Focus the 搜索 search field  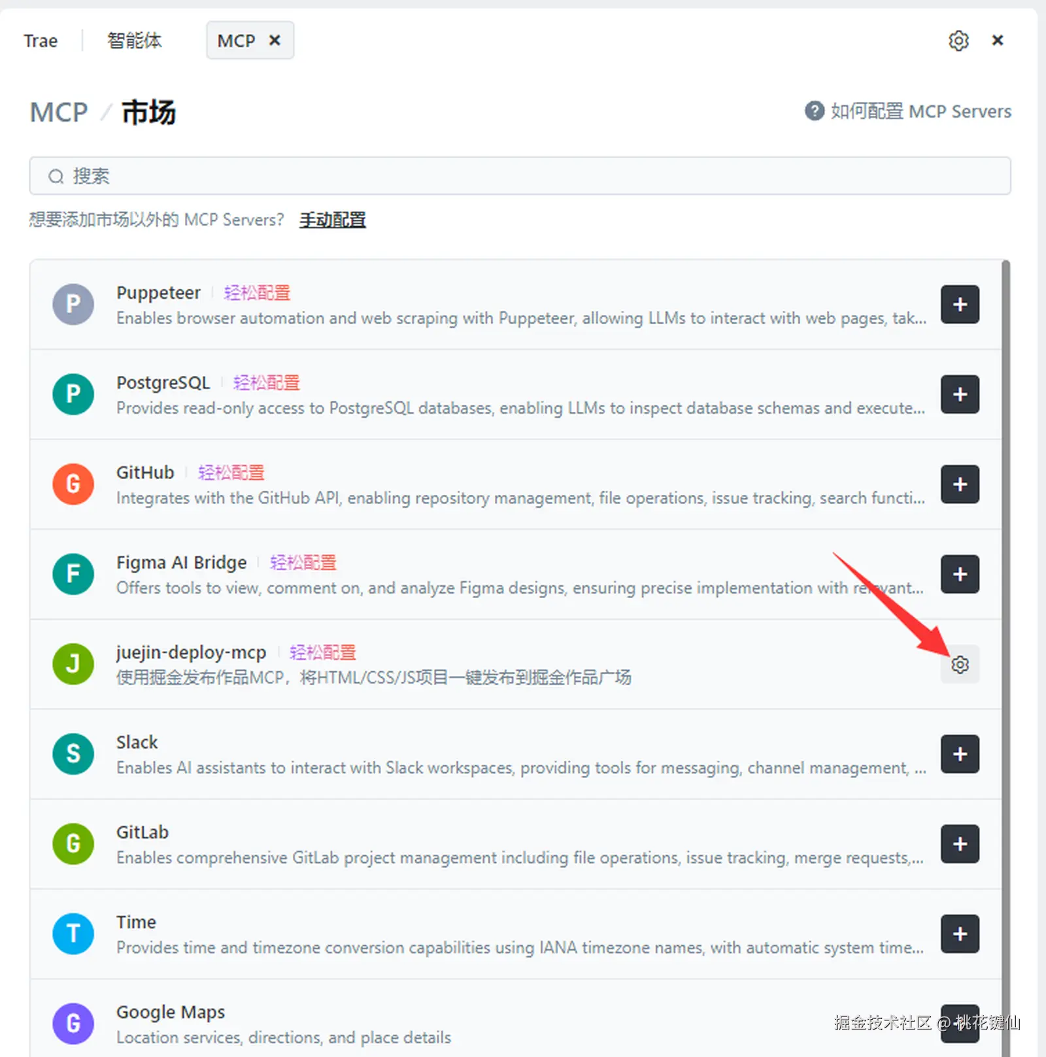point(520,176)
